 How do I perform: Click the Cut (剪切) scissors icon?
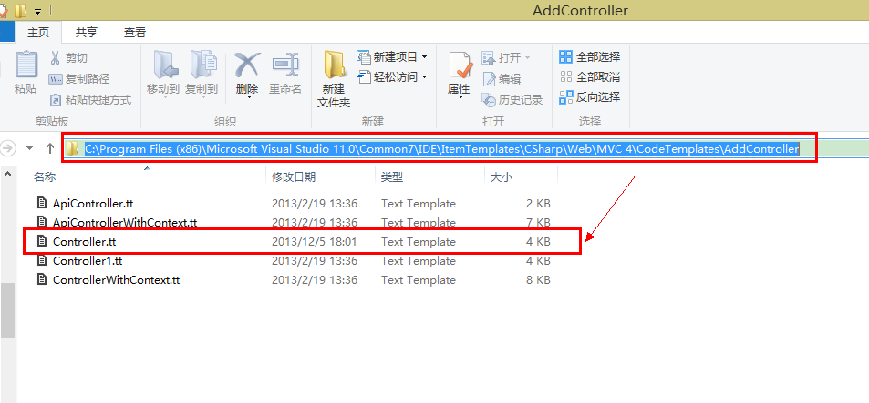coord(55,57)
